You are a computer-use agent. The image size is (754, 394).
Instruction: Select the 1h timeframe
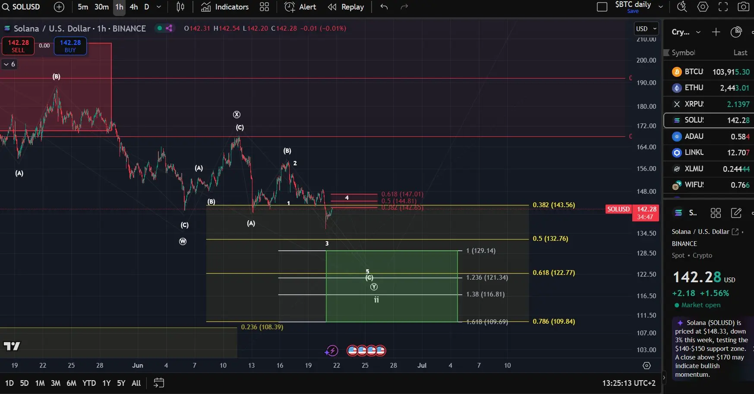click(119, 7)
